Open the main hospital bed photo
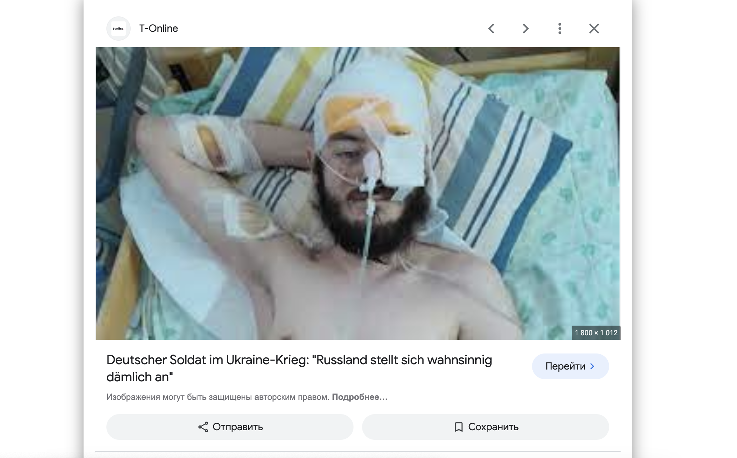This screenshot has width=737, height=458. click(358, 193)
